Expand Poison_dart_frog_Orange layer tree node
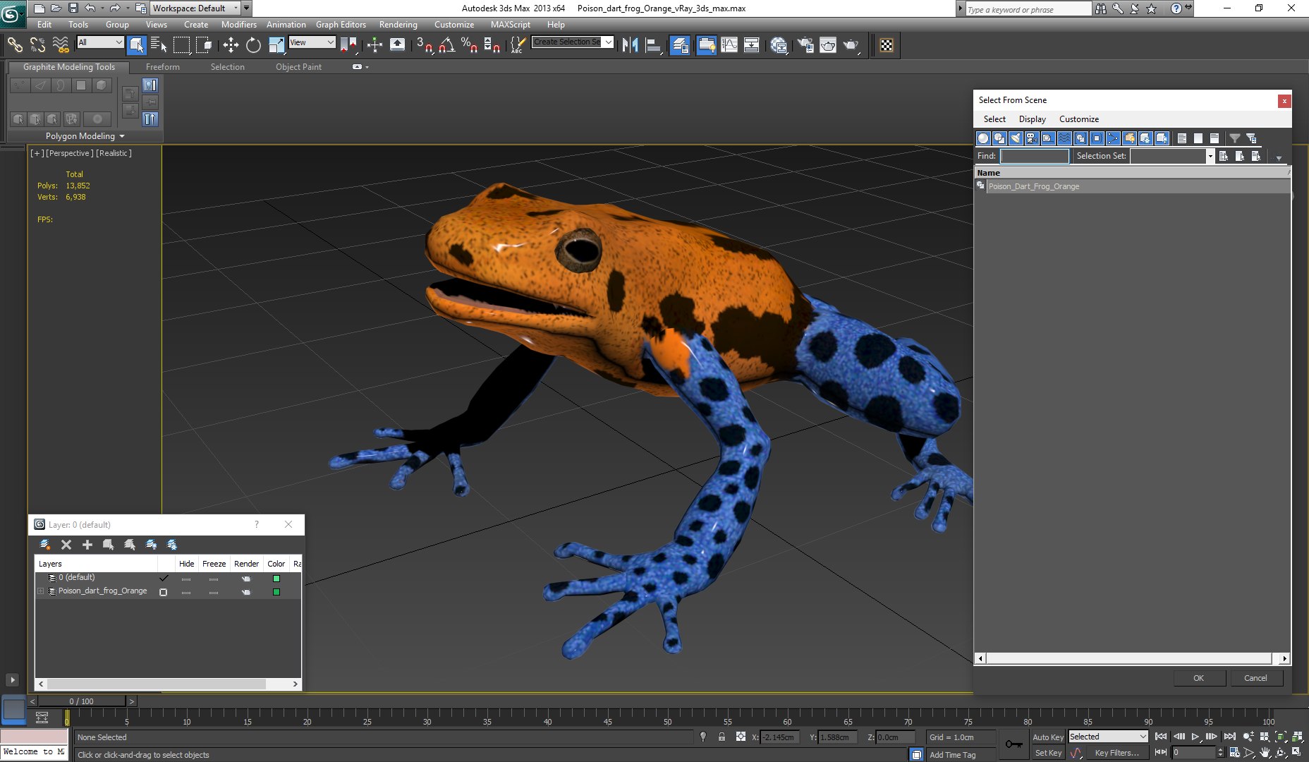This screenshot has height=762, width=1309. [41, 591]
